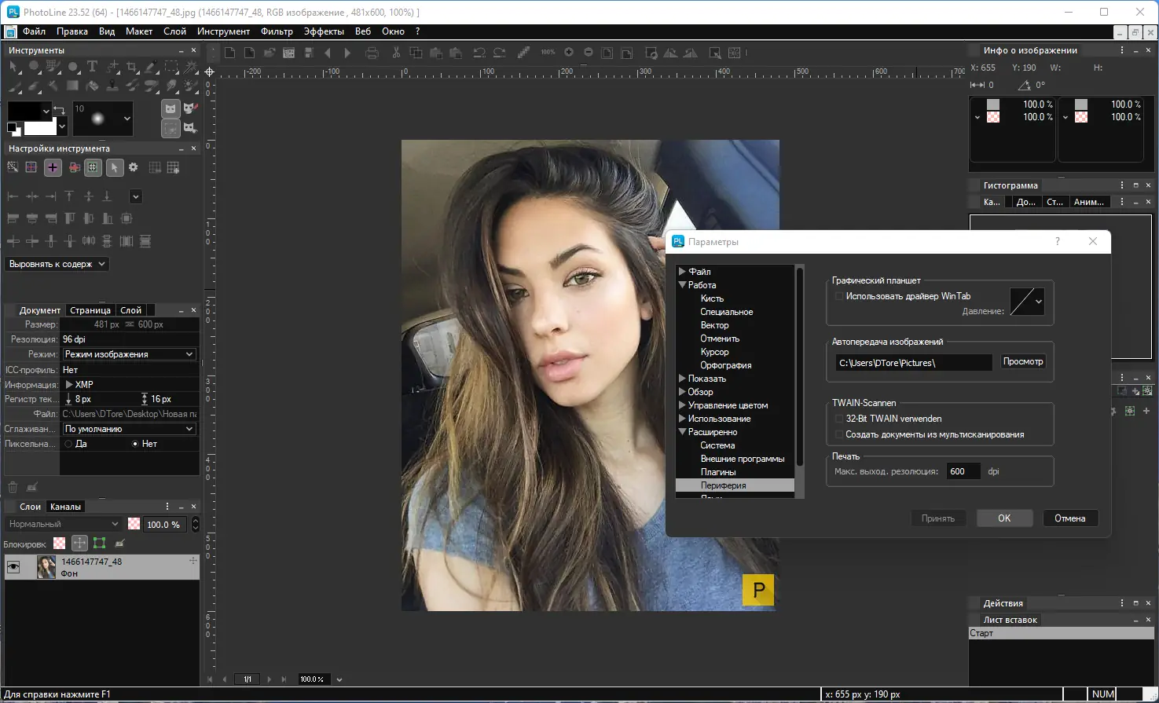The width and height of the screenshot is (1159, 703).
Task: Enable 'Использовать драйвер WinTab' checkbox
Action: coord(839,296)
